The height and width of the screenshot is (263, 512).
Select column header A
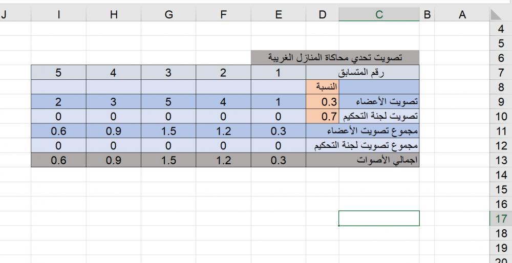(x=462, y=15)
